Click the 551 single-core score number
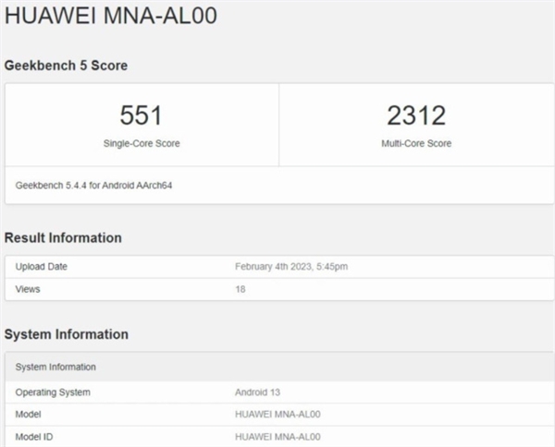Screen dimensions: 555x447 point(142,115)
